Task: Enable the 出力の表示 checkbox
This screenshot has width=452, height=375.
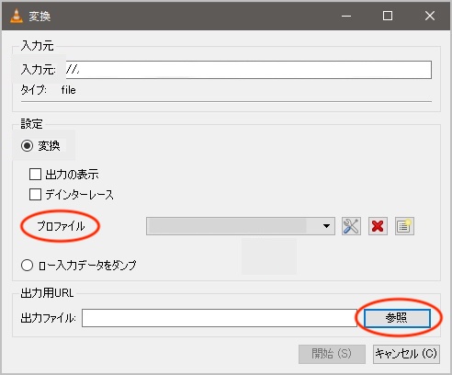Action: click(x=35, y=175)
